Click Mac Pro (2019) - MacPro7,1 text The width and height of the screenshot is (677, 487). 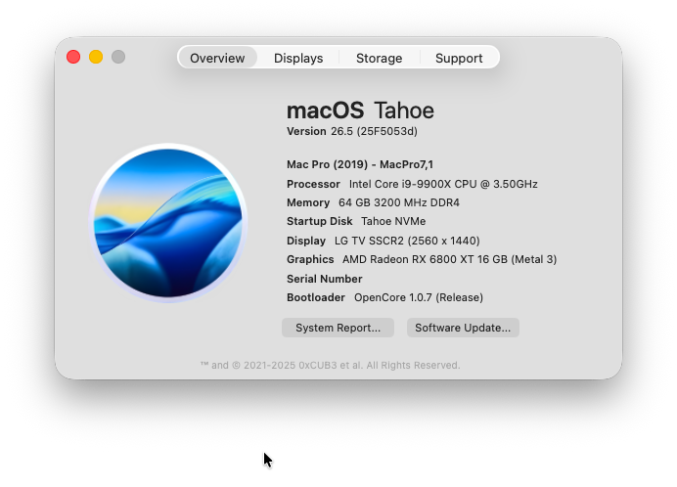coord(360,164)
